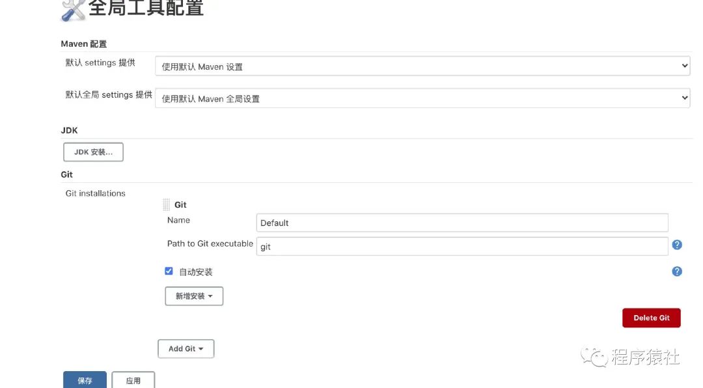Toggle the 自动安装 checkbox

(x=169, y=271)
